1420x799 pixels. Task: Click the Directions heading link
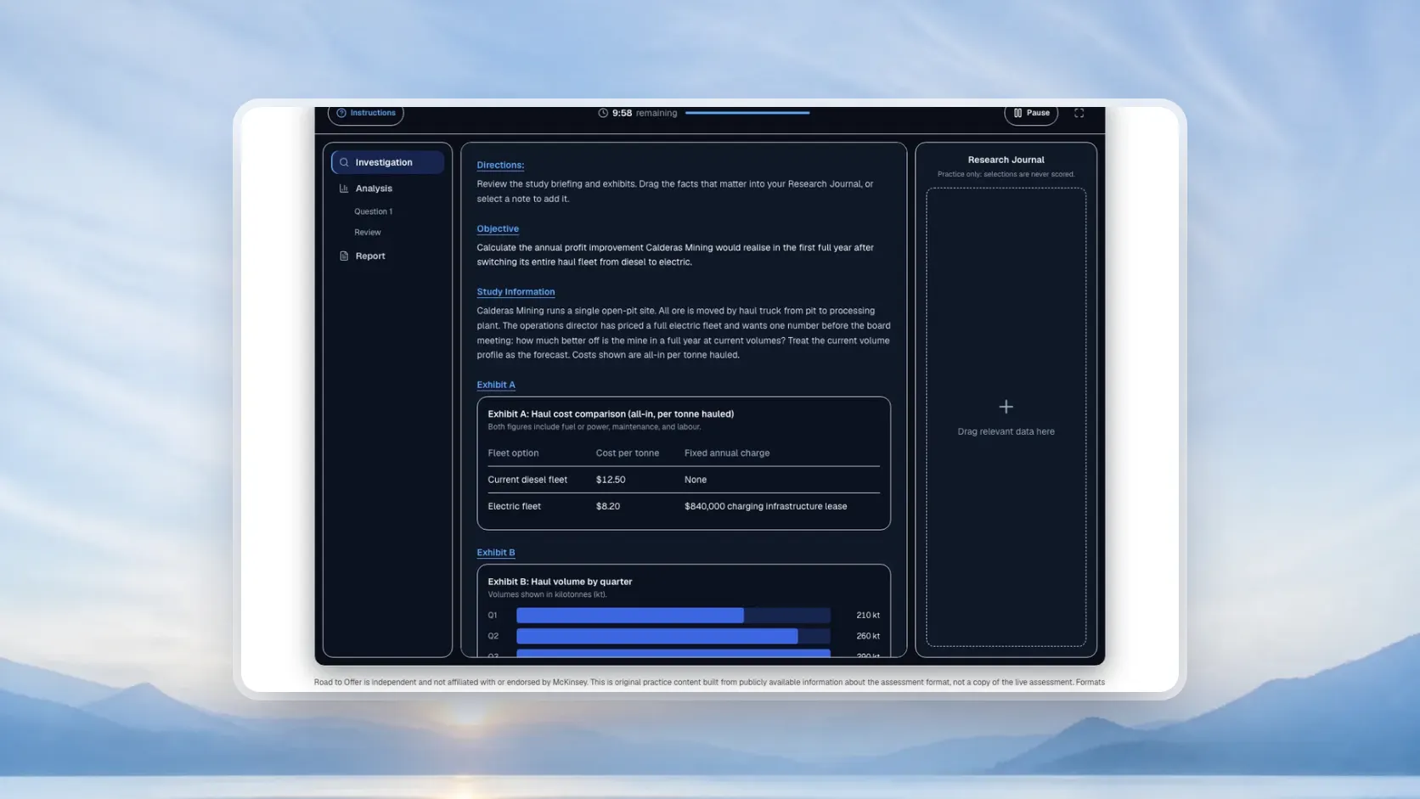tap(500, 165)
